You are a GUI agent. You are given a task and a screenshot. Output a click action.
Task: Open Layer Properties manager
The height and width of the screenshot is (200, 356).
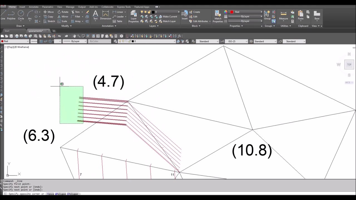(133, 16)
